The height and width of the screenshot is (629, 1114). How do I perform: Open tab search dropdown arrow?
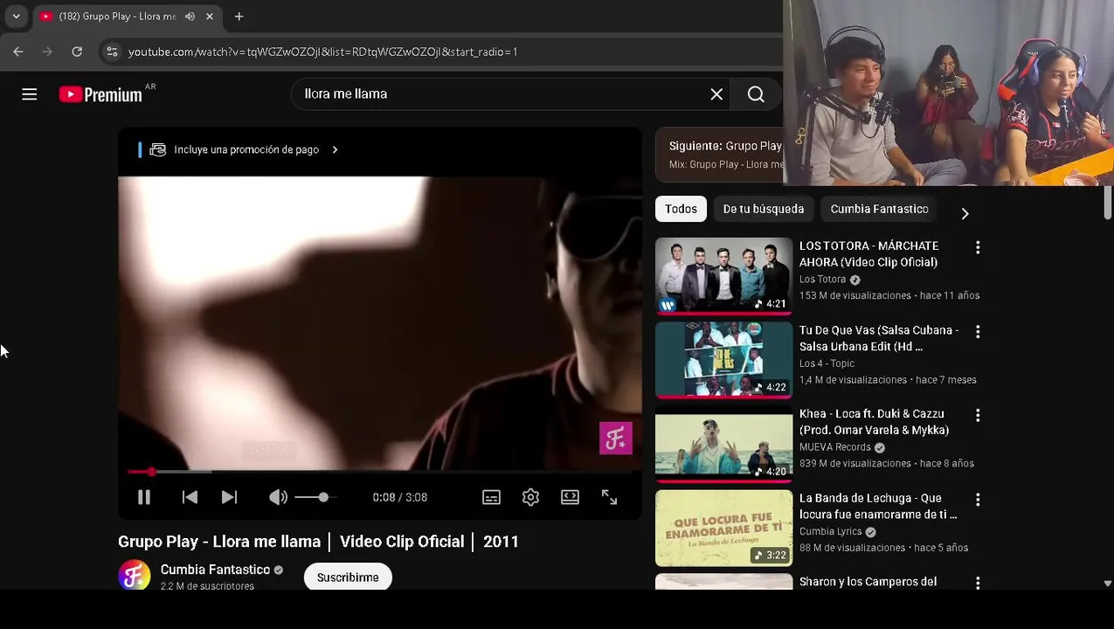(x=16, y=16)
